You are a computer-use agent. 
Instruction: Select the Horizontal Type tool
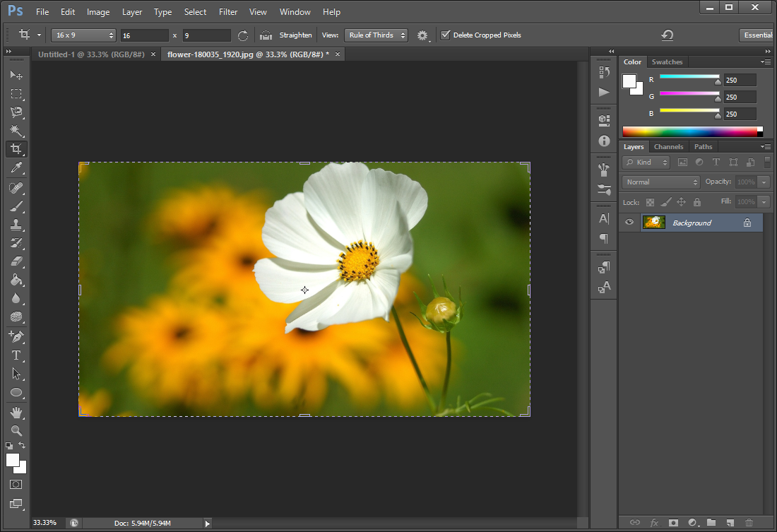coord(16,355)
